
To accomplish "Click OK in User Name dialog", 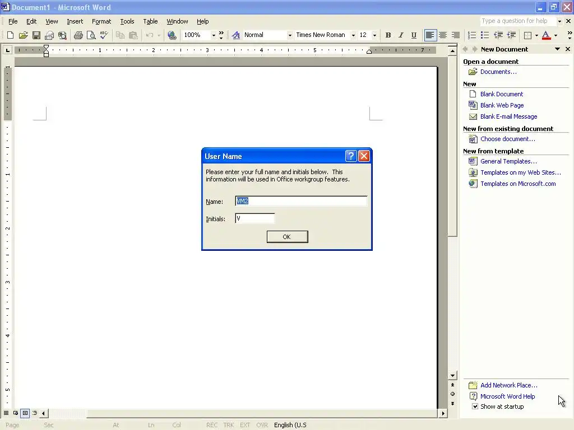I will [287, 237].
